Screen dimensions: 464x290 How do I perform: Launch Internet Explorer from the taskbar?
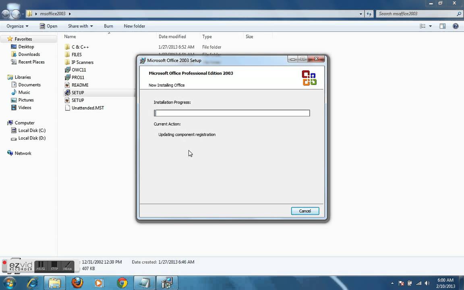[32, 283]
